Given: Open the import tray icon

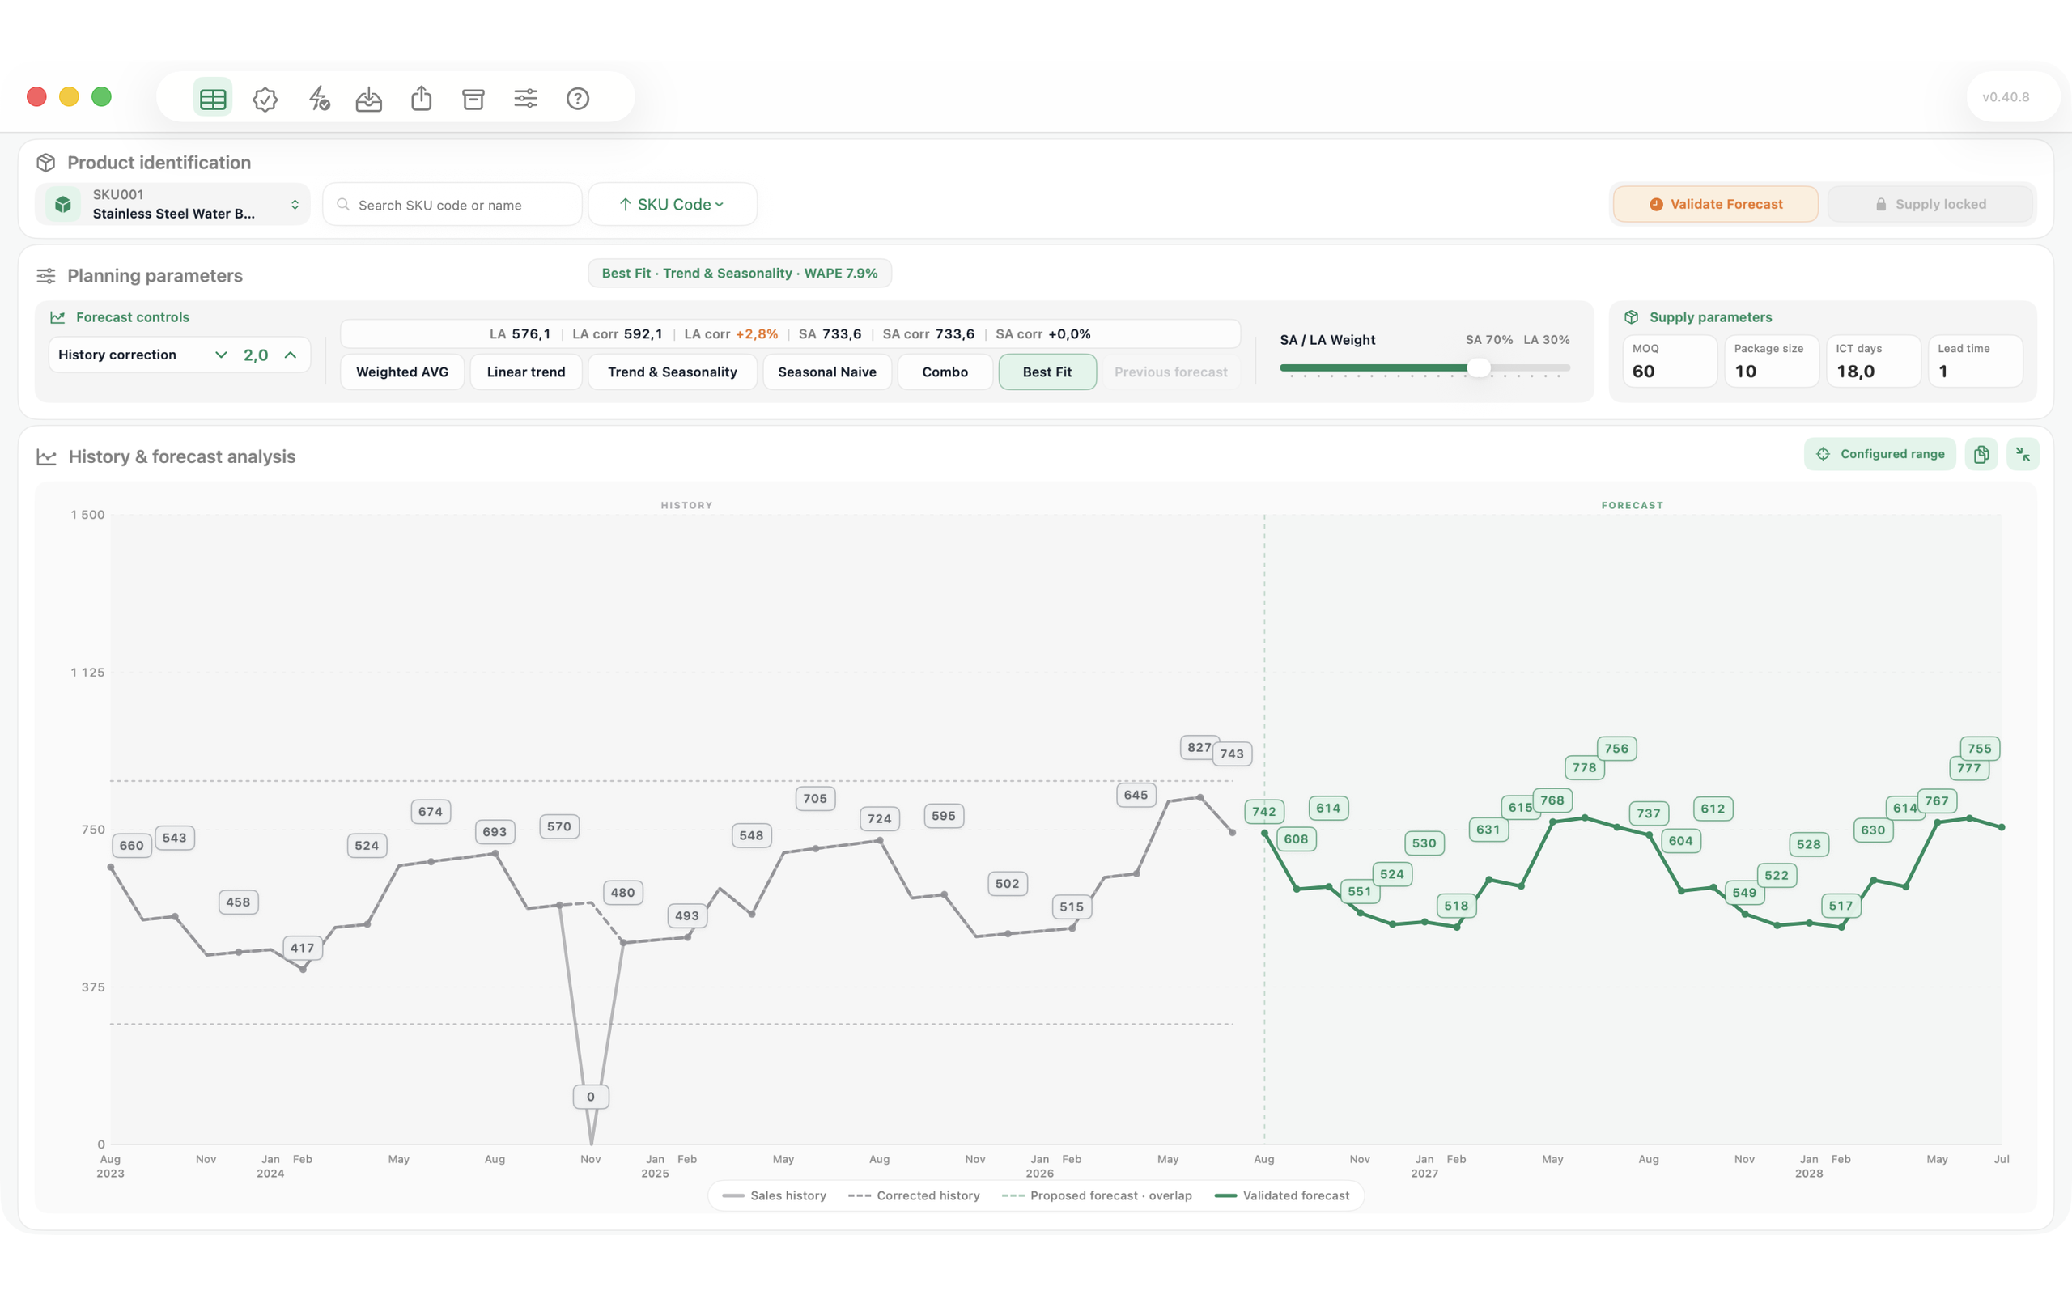Looking at the screenshot, I should click(369, 99).
